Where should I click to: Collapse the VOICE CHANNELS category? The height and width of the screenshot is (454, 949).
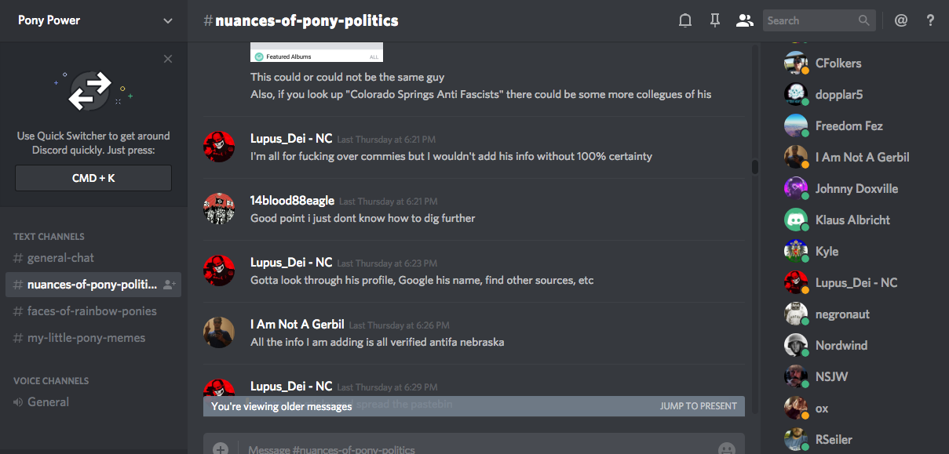51,380
